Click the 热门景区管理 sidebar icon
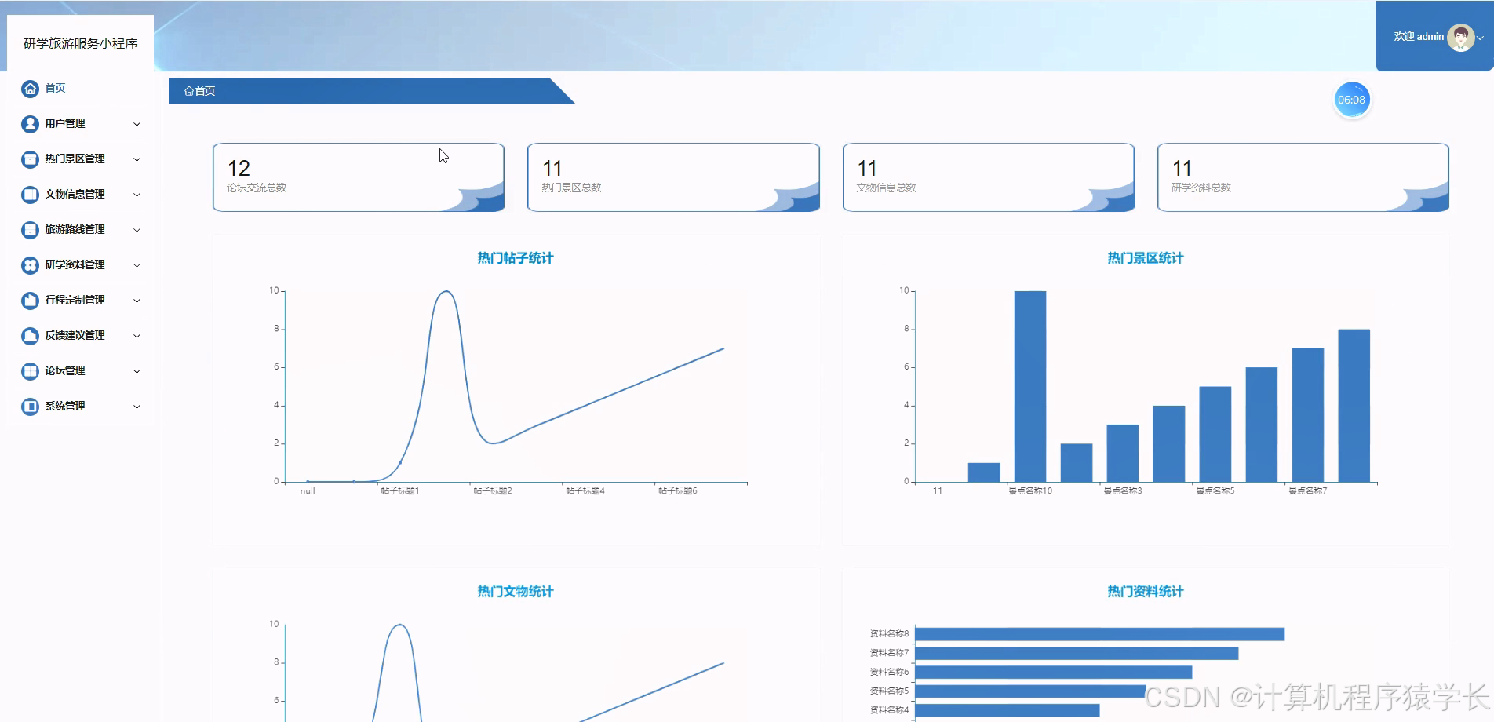Screen dimensions: 1494x722 (x=30, y=159)
